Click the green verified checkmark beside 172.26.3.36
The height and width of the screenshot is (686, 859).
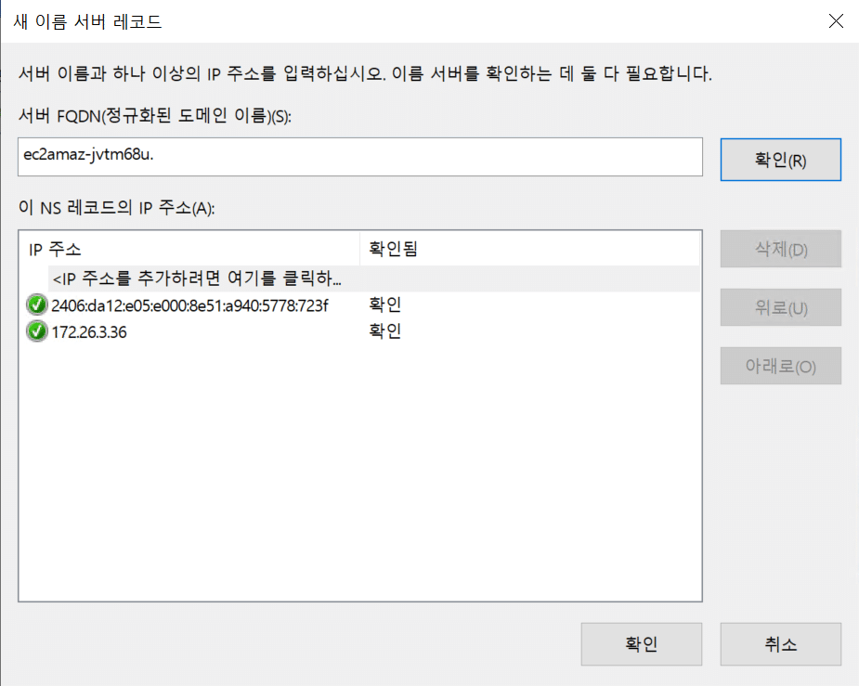click(37, 332)
